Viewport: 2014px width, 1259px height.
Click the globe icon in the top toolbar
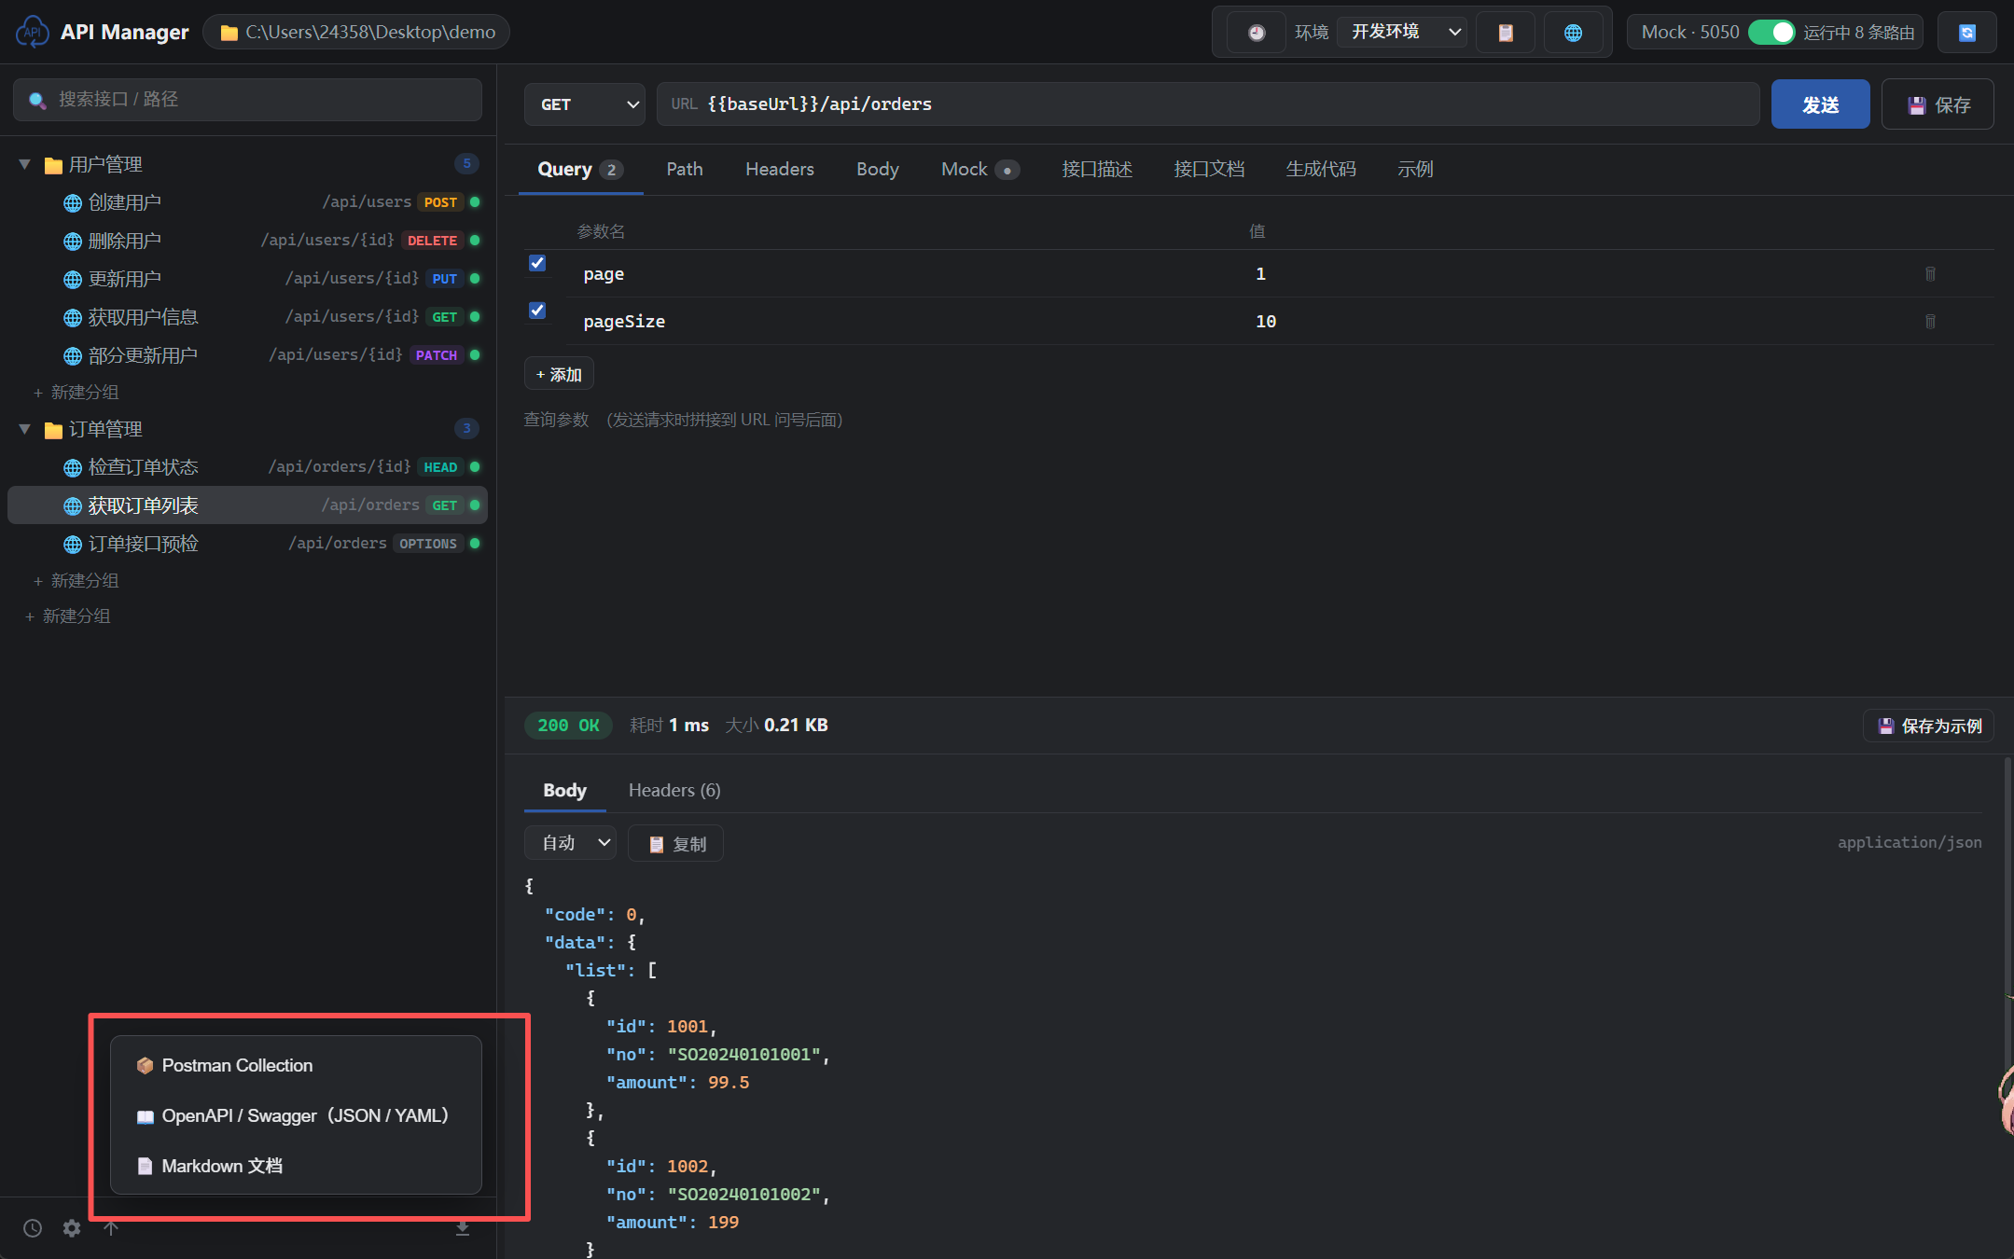tap(1573, 33)
